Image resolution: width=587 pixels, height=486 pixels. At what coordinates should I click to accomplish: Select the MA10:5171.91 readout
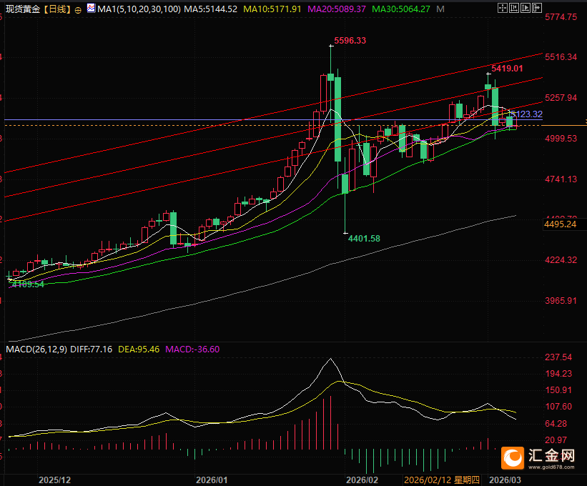(272, 9)
